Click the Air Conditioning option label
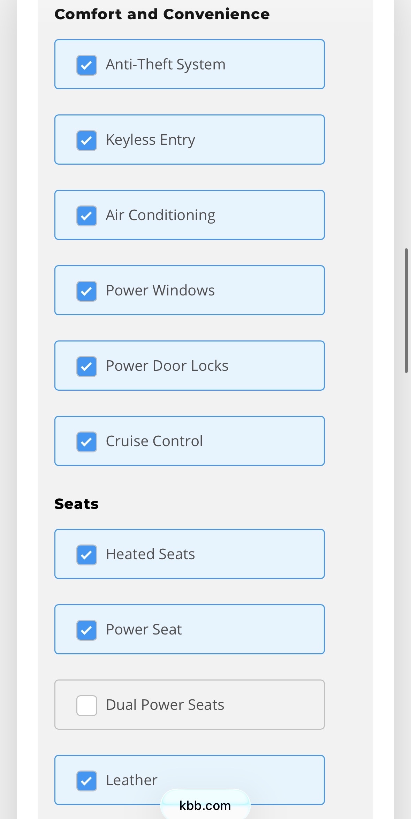This screenshot has width=411, height=819. [161, 216]
